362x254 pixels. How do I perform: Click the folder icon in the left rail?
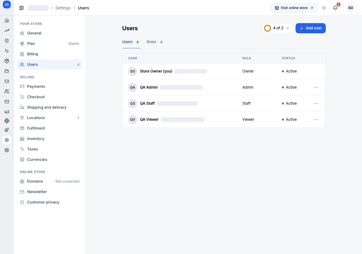[7, 71]
